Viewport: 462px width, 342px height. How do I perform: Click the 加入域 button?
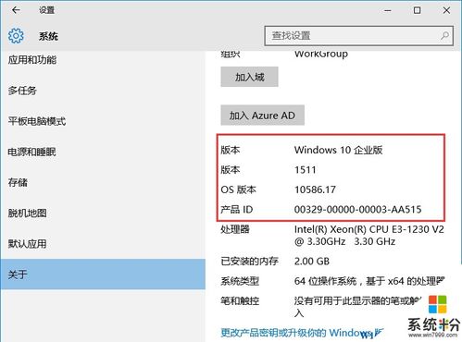click(x=249, y=77)
